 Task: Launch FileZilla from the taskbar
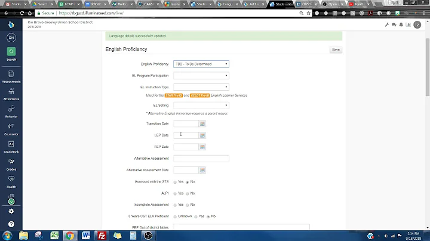click(x=102, y=236)
